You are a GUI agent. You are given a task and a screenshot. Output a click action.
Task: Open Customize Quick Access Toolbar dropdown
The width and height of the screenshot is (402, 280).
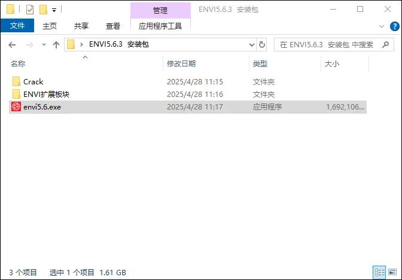click(54, 10)
